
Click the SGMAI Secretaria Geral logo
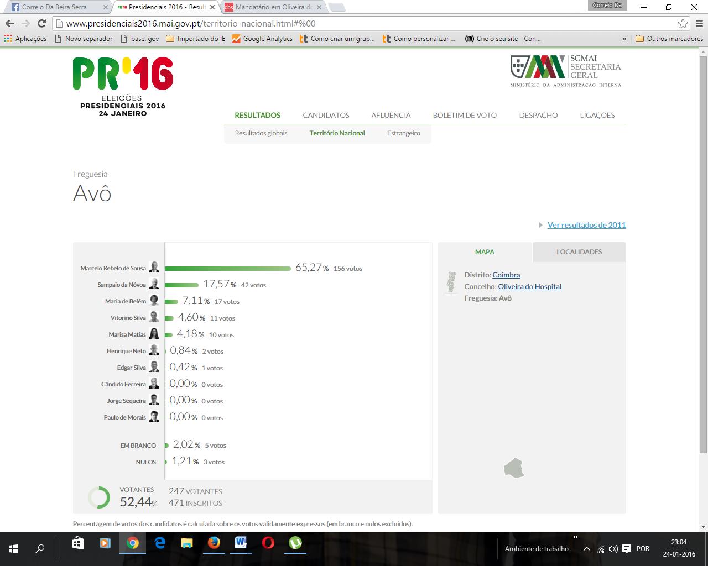point(565,71)
